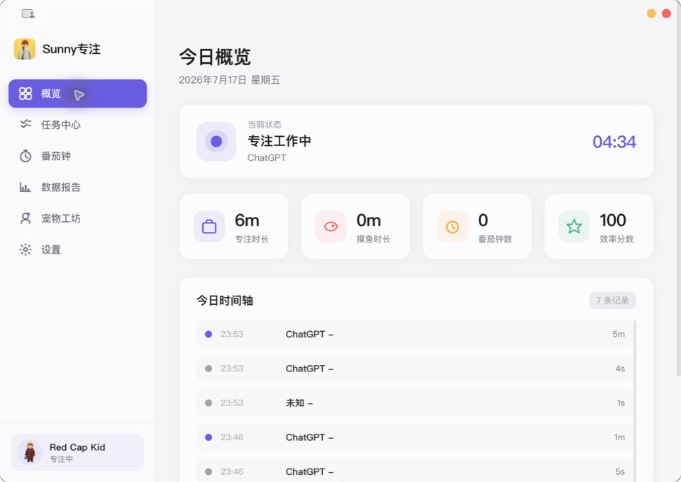Click the 当前状态 label
Screen dimensions: 681x482
[265, 125]
